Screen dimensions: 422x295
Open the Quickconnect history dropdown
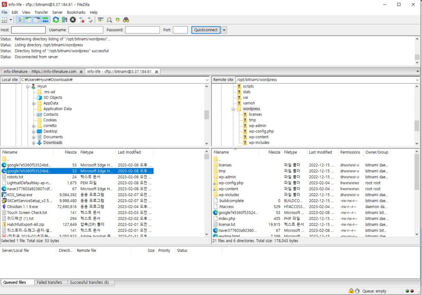pyautogui.click(x=224, y=30)
